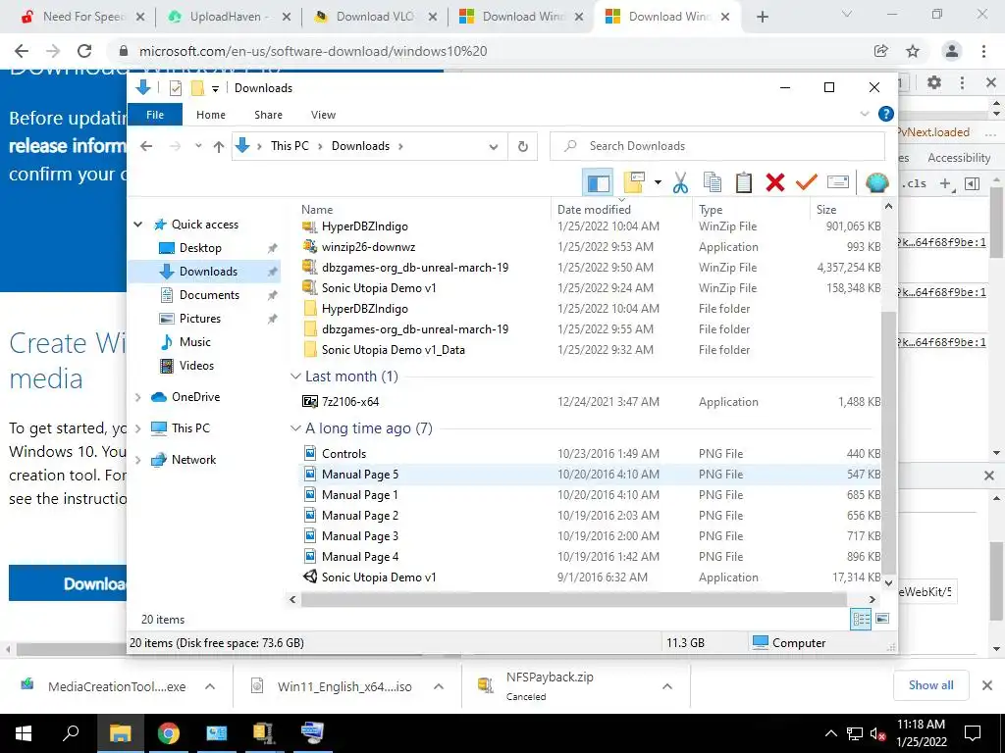This screenshot has width=1005, height=753.
Task: Open the View ribbon tab
Action: [x=323, y=115]
